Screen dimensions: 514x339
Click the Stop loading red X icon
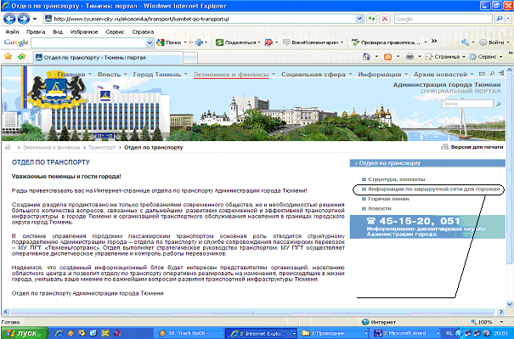pos(385,19)
